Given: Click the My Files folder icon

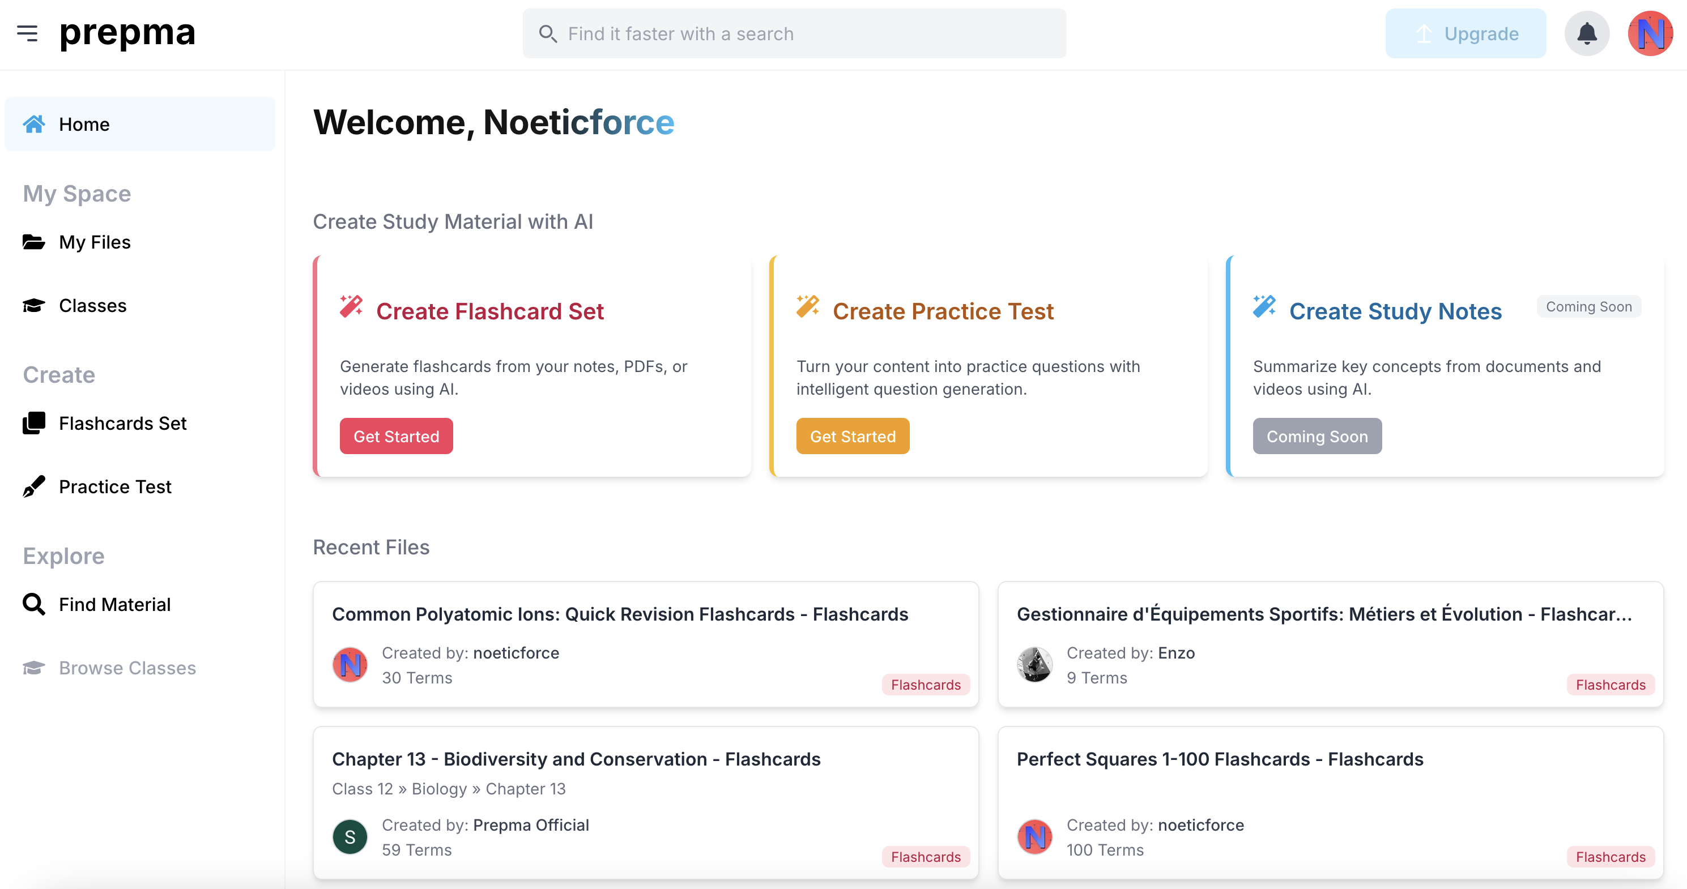Looking at the screenshot, I should (34, 242).
